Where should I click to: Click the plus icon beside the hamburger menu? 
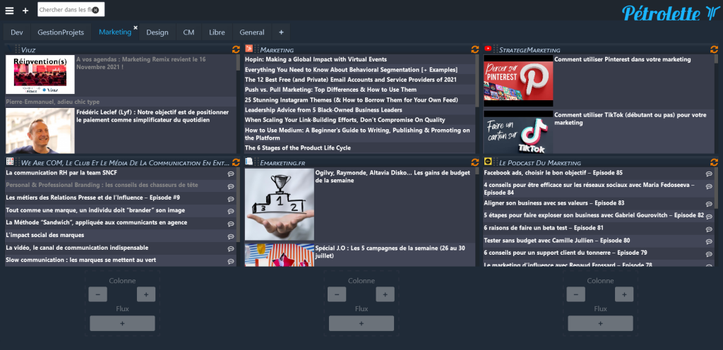pos(25,11)
